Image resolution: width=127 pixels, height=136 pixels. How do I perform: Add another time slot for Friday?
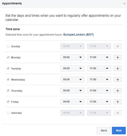click(117, 102)
